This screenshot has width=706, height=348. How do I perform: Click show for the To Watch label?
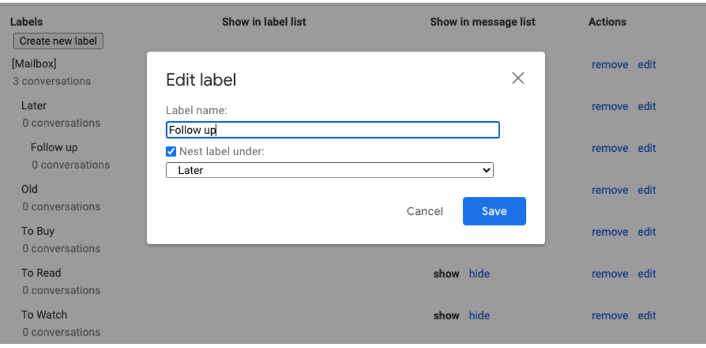446,316
